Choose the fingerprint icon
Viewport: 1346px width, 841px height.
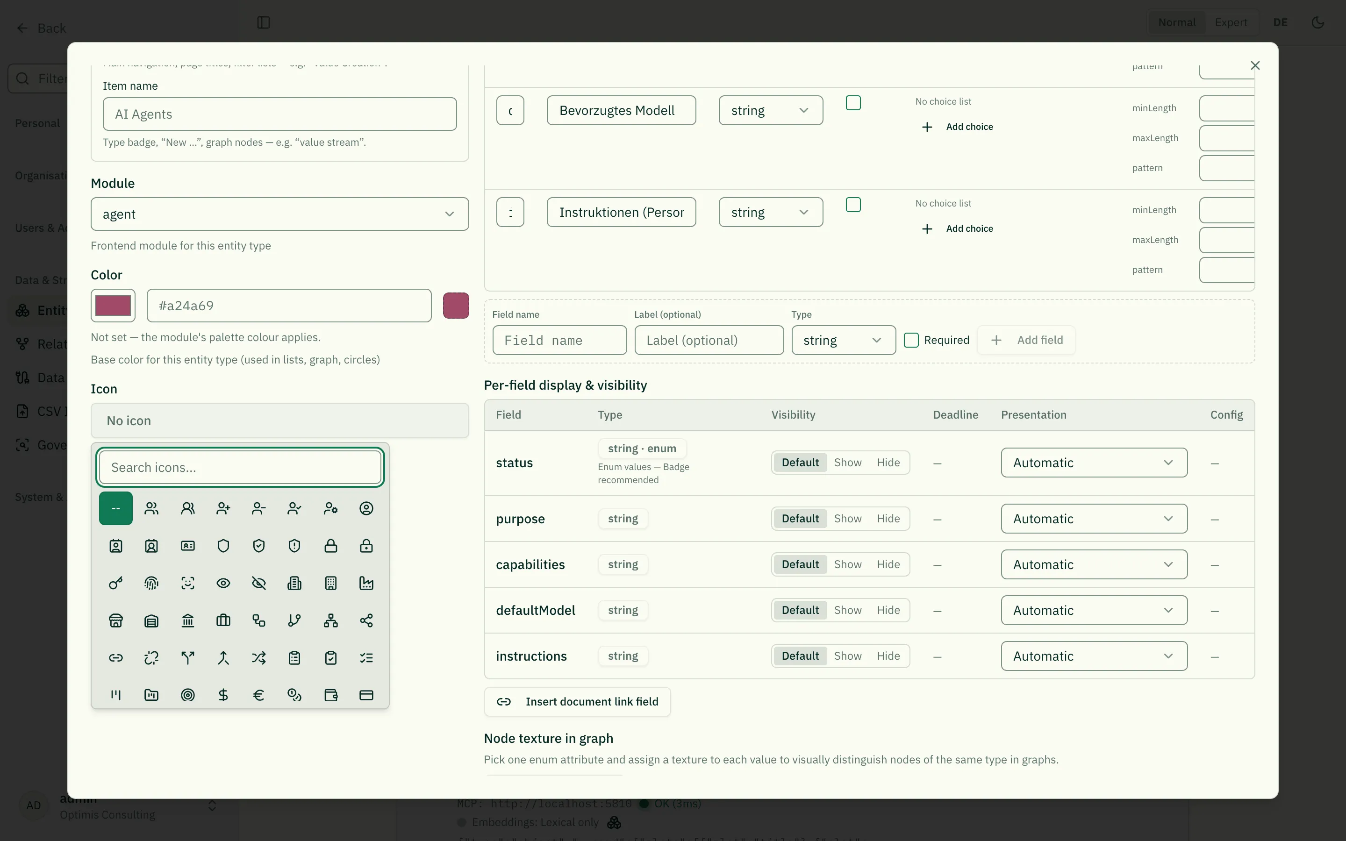tap(151, 582)
